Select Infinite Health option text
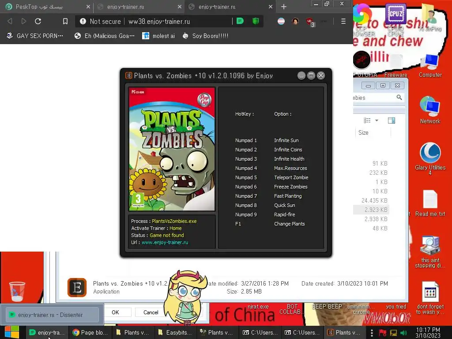Viewport: 452px width, 339px height. [x=289, y=159]
